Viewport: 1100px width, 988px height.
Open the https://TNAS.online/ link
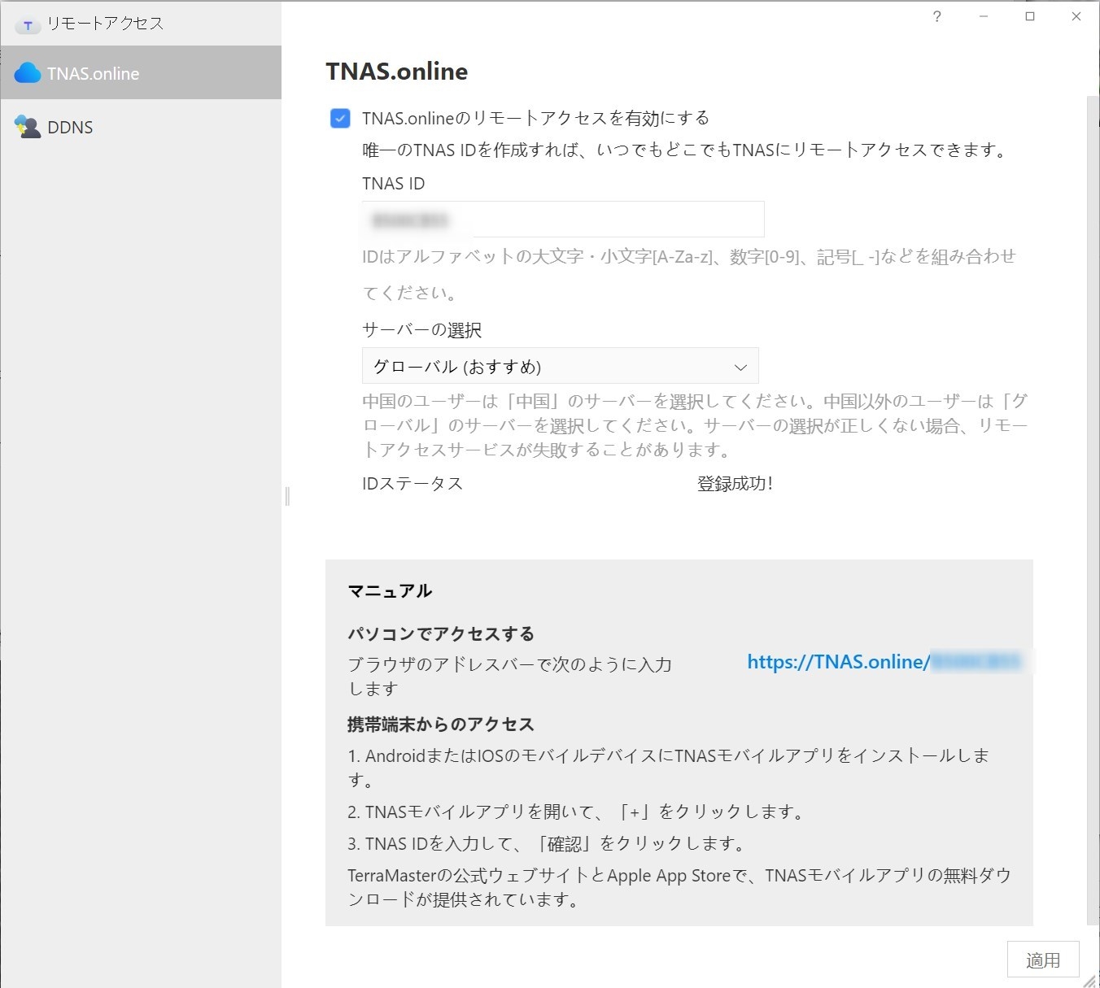pyautogui.click(x=838, y=662)
